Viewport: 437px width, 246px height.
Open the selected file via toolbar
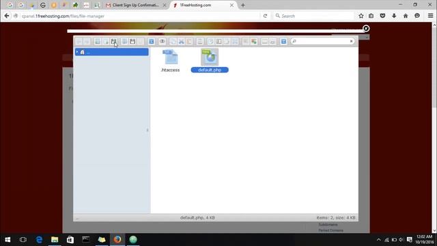click(x=124, y=42)
